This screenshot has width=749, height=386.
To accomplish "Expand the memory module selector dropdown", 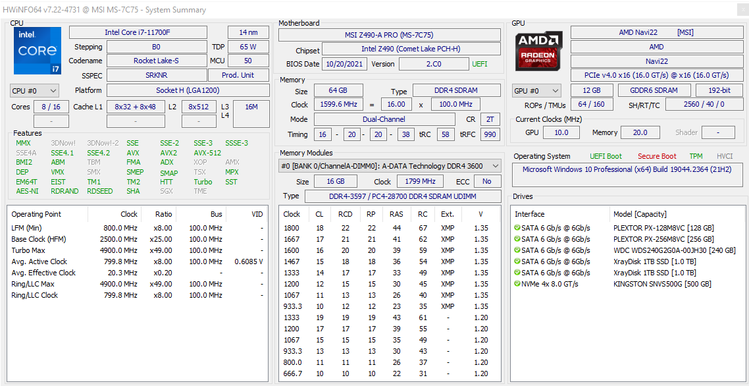I will click(389, 166).
